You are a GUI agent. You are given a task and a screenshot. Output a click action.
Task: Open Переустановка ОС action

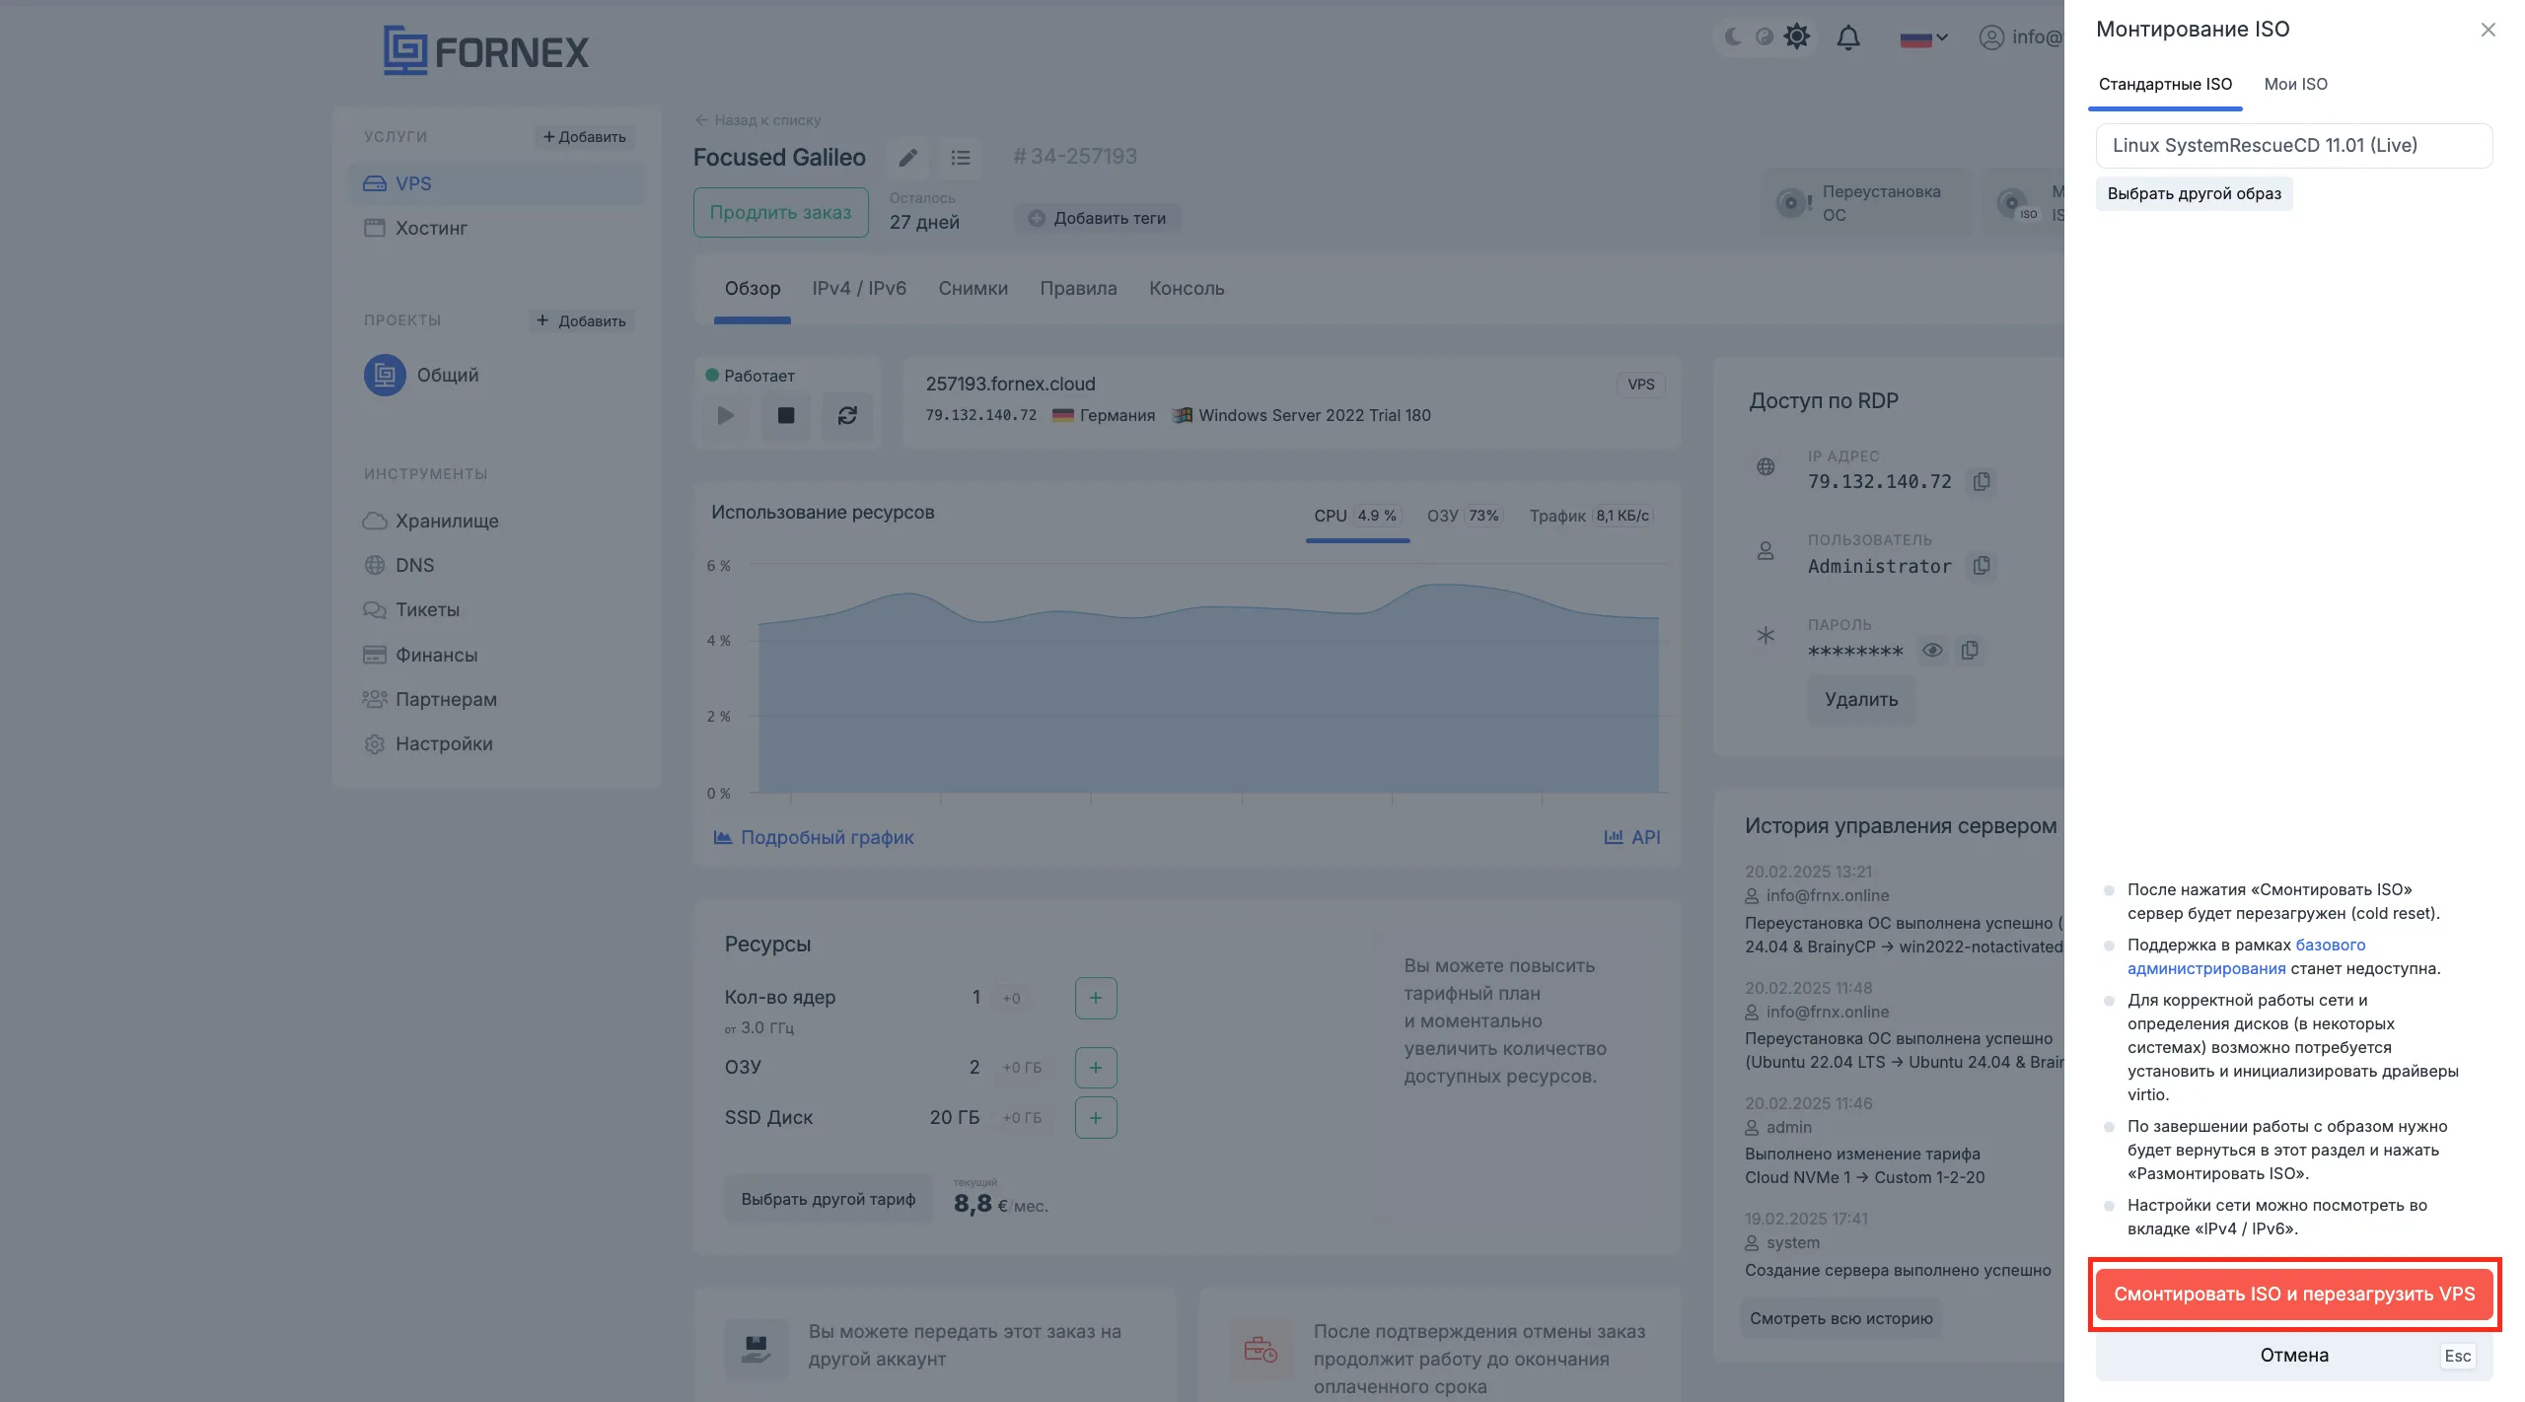click(x=1865, y=203)
